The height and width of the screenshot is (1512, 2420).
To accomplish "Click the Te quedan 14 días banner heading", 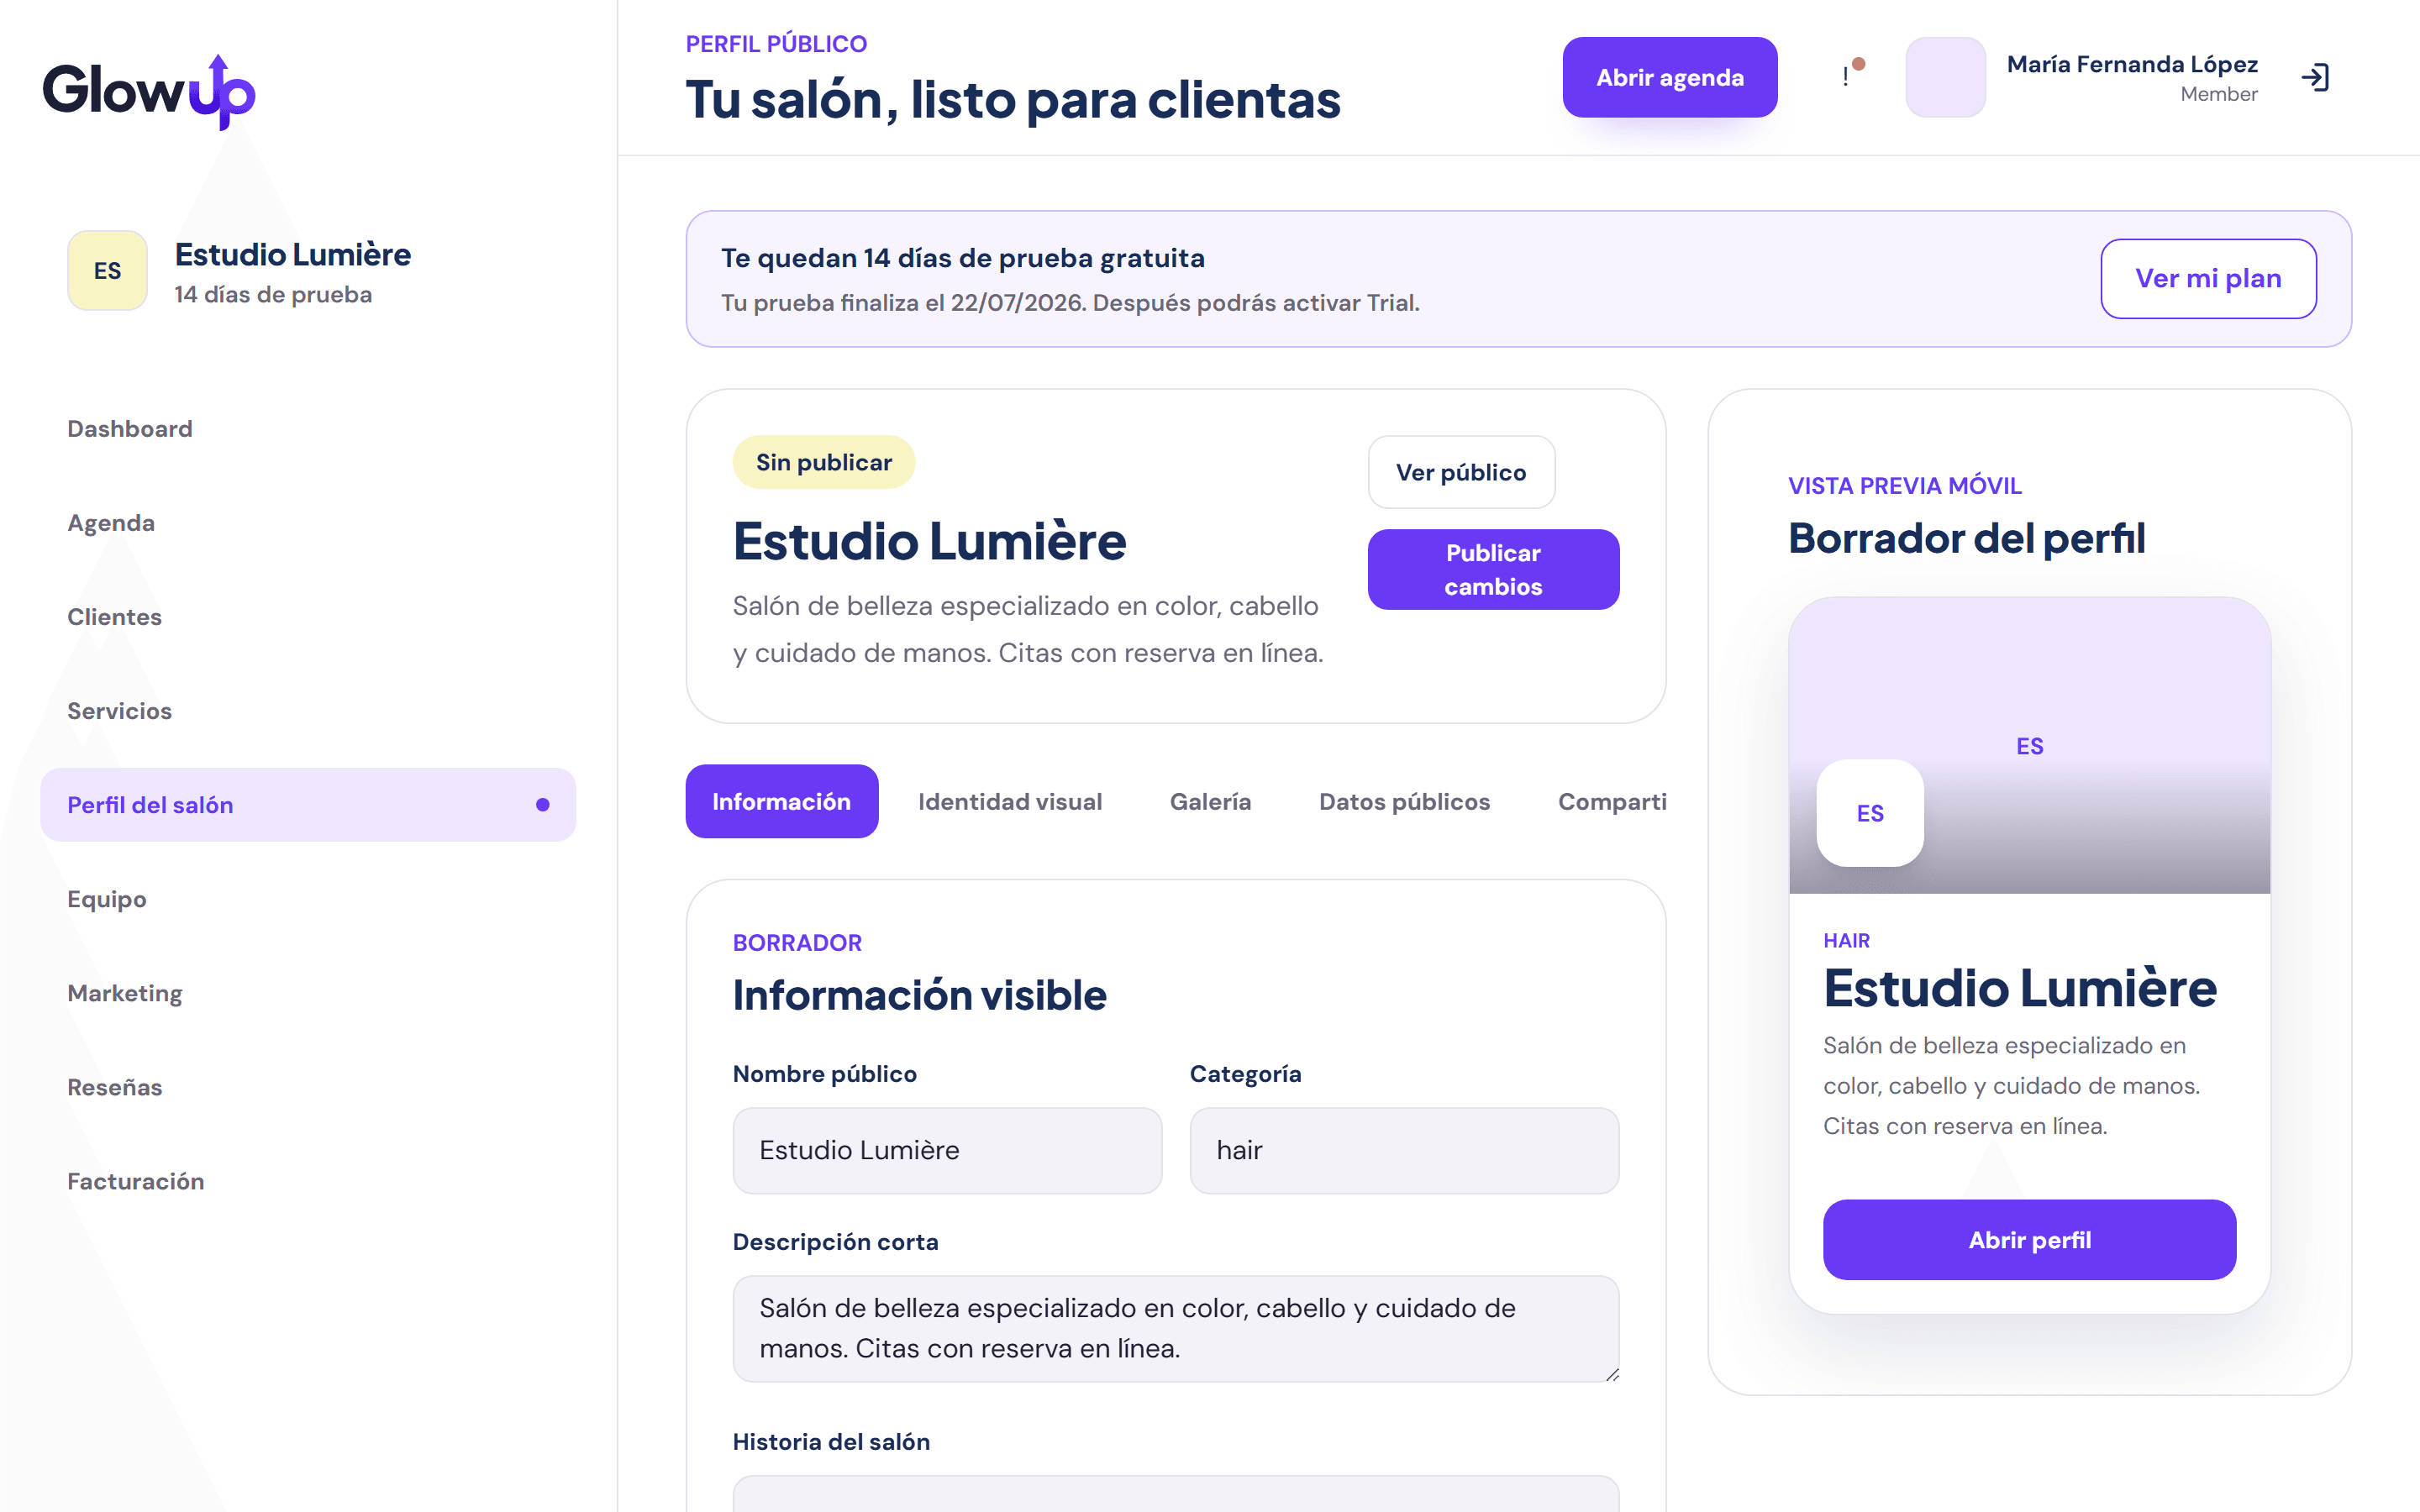I will (x=962, y=258).
